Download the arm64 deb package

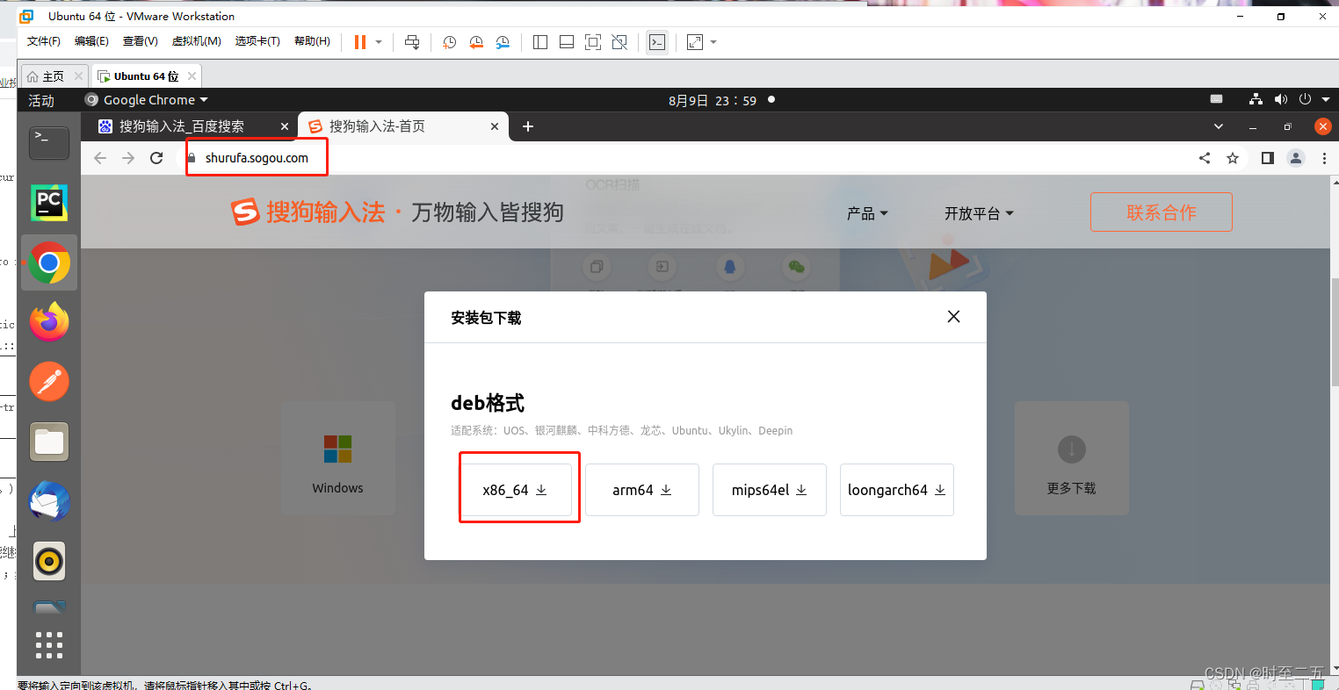[x=642, y=490]
